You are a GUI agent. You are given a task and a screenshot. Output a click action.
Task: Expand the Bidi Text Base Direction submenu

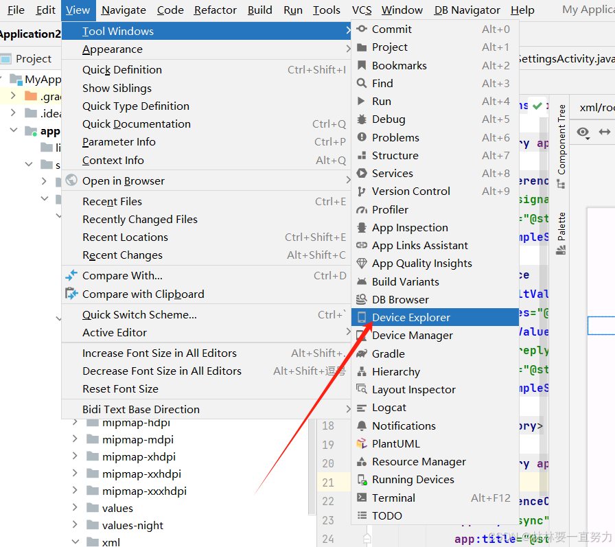(x=206, y=409)
